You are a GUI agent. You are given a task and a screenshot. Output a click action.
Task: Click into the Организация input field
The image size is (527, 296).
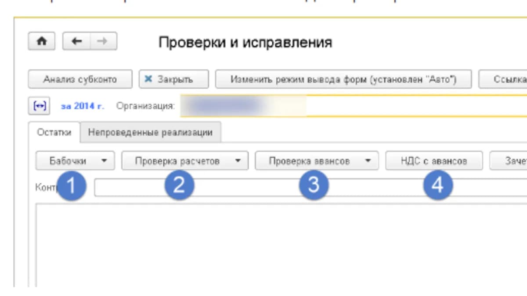pyautogui.click(x=354, y=106)
